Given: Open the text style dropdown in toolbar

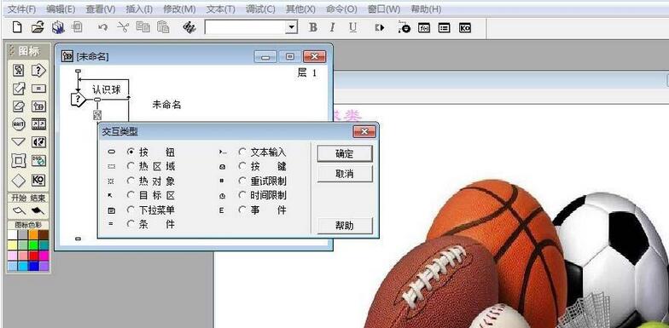Looking at the screenshot, I should click(x=292, y=27).
